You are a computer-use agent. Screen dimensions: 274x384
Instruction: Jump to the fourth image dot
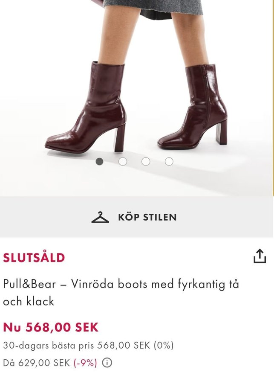[x=169, y=161]
